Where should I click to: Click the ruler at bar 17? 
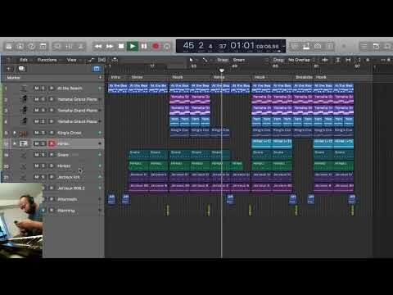(152, 66)
